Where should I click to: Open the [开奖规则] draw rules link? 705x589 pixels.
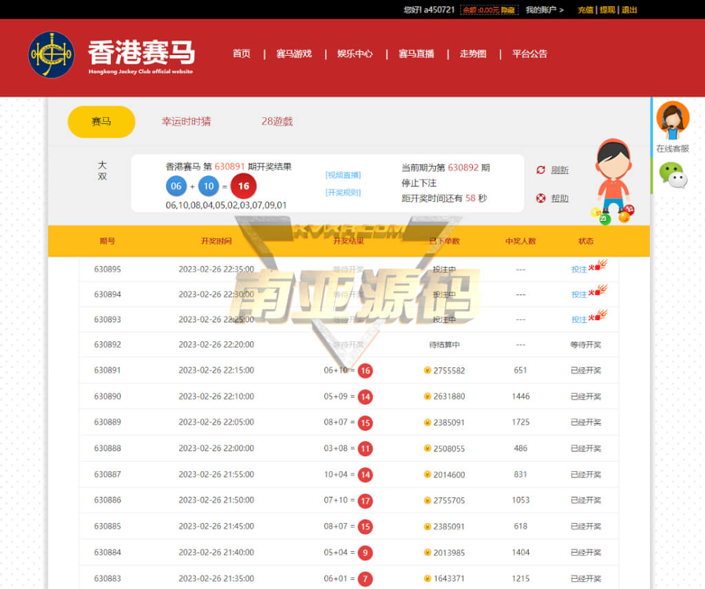point(343,192)
